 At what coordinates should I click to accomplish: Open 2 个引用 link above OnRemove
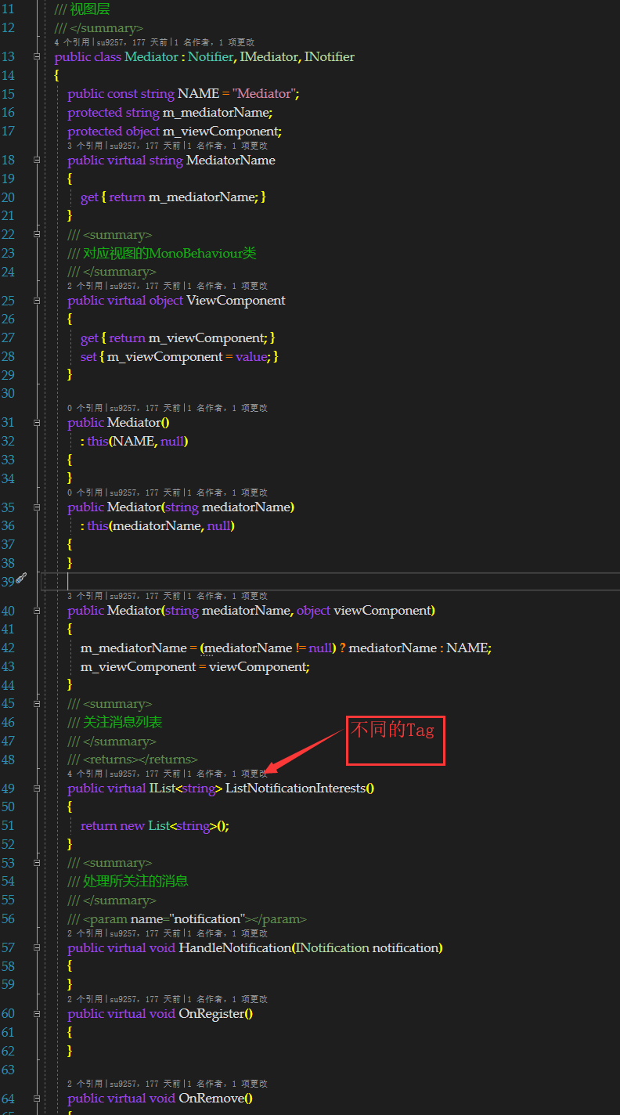(x=85, y=1084)
